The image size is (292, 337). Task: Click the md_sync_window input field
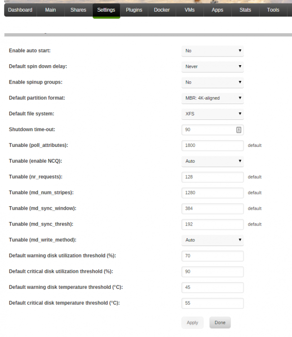212,208
